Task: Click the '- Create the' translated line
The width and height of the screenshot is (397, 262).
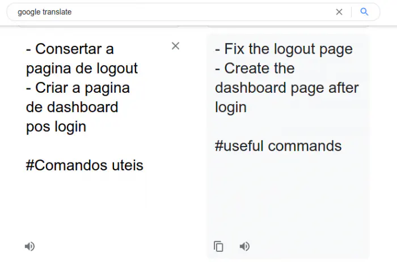Action: (x=255, y=68)
